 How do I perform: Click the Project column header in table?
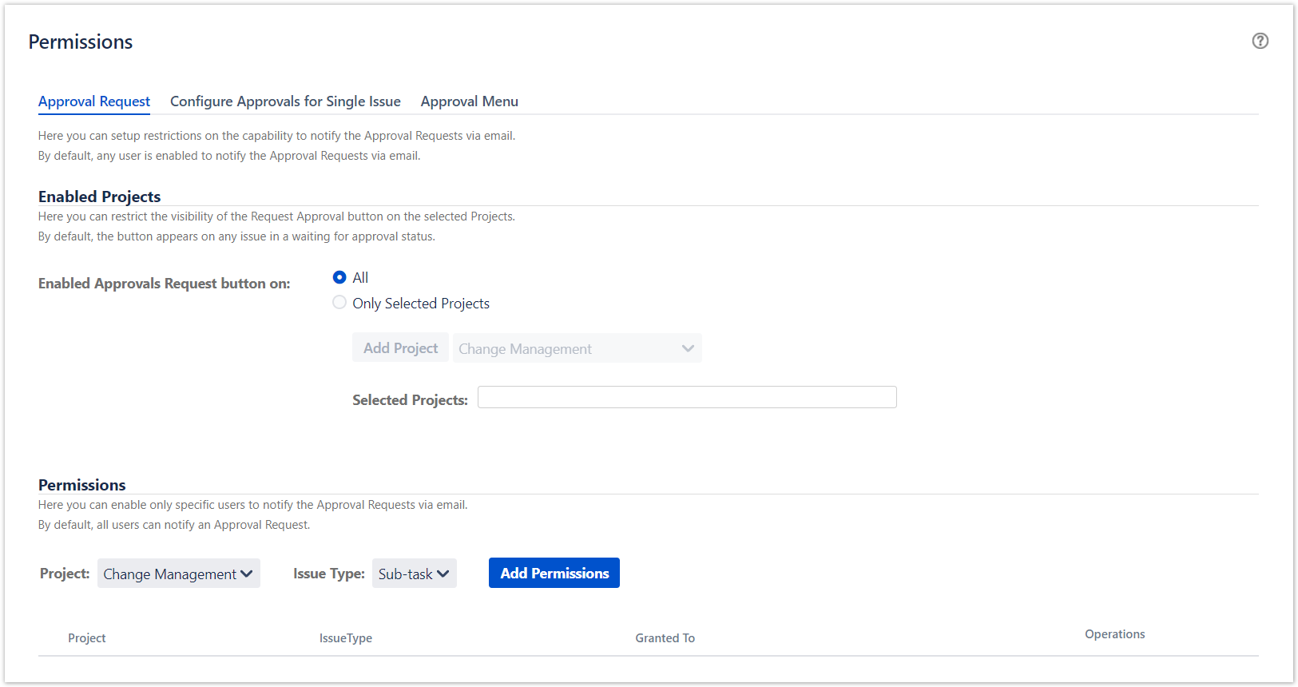[86, 638]
